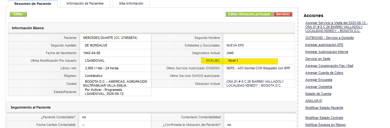390x128 pixels.
Task: Click the Agregar Encuesta link
Action: (x=319, y=80)
